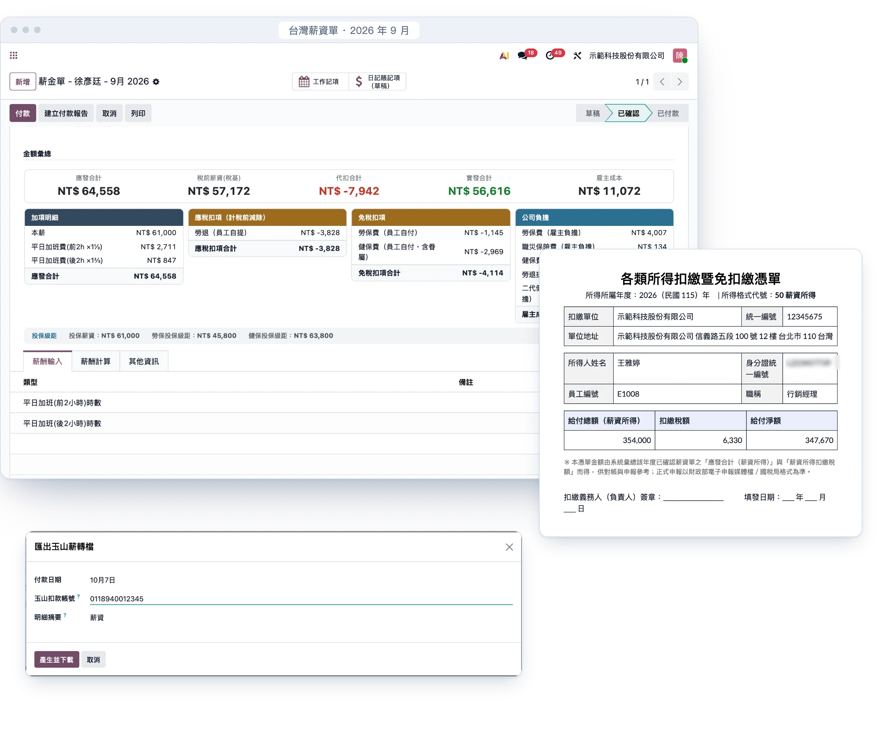Screen dimensions: 879x746
Task: Open 日記賬記項 (草稿) smart button
Action: click(x=377, y=82)
